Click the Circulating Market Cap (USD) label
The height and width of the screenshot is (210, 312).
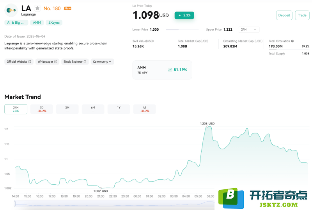243,41
